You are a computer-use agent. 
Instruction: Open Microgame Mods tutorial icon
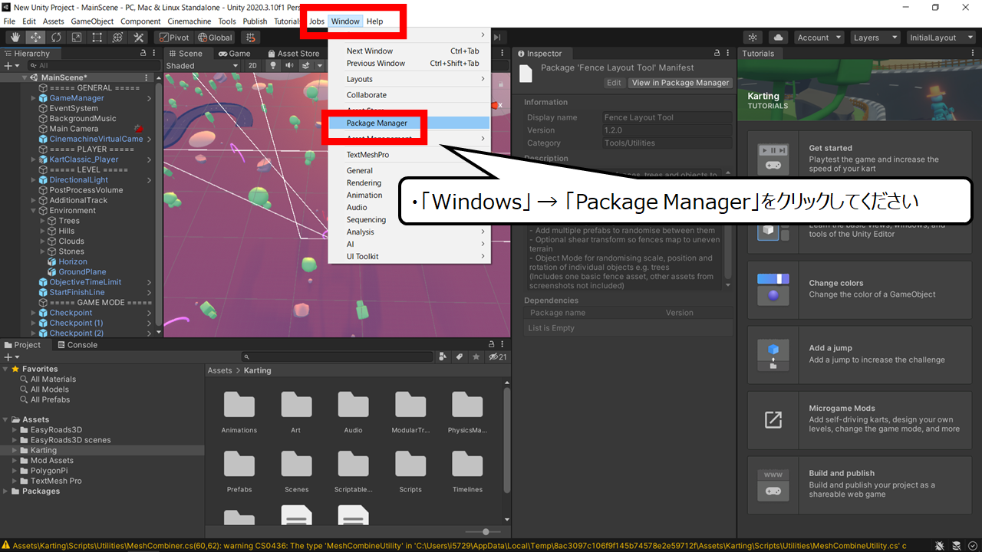[x=773, y=419]
